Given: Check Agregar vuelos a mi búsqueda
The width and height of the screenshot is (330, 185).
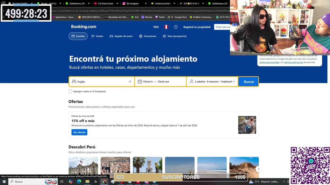Looking at the screenshot, I should click(x=70, y=91).
